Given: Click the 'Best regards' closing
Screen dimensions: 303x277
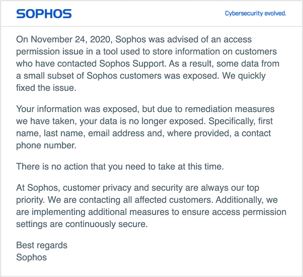Looking at the screenshot, I should click(42, 245).
